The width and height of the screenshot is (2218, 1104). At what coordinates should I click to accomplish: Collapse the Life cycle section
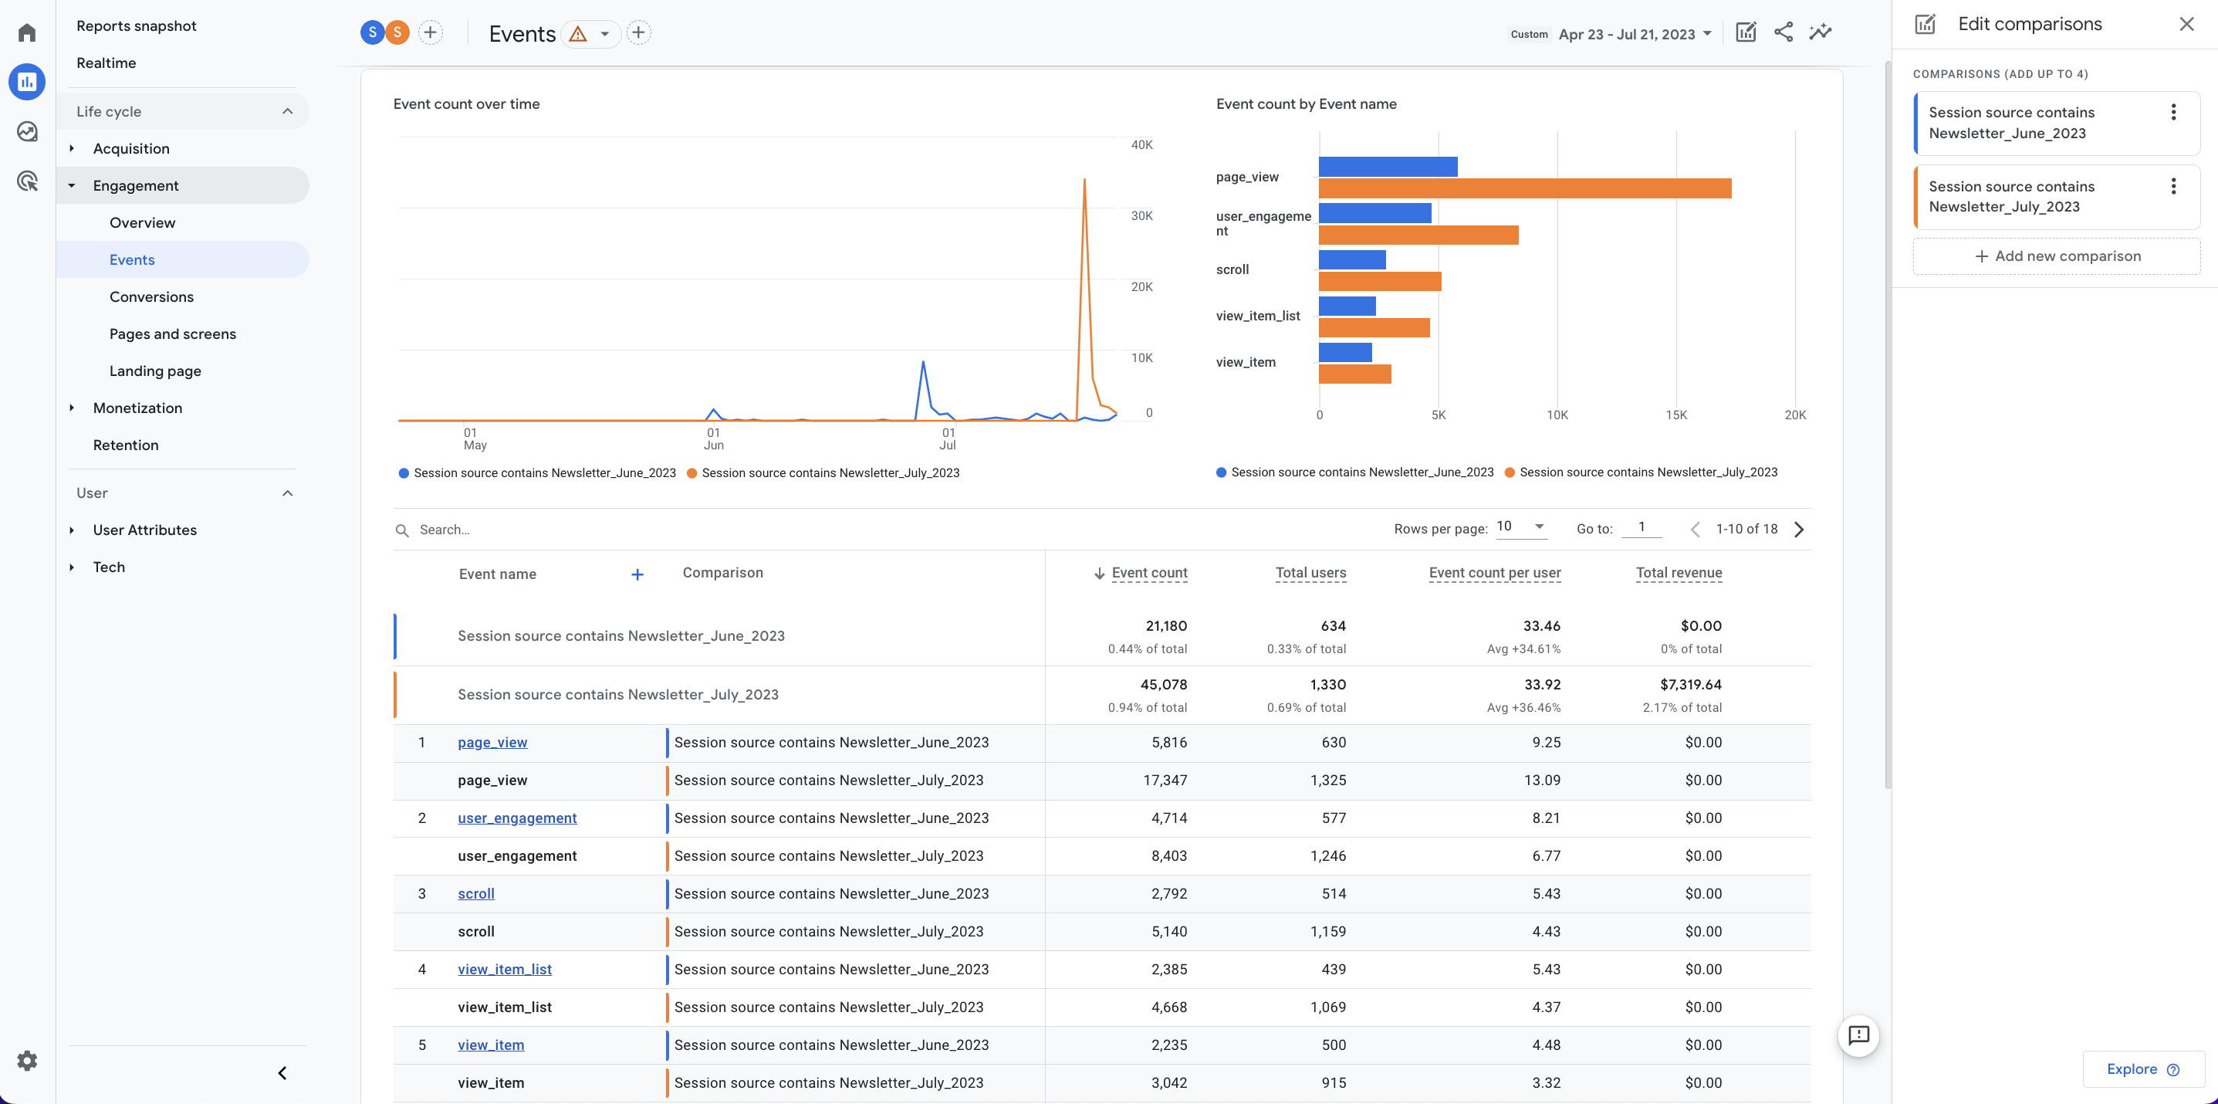click(288, 111)
